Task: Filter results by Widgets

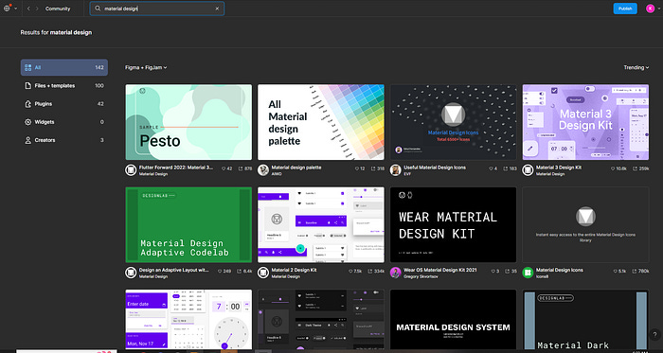Action: (x=64, y=122)
